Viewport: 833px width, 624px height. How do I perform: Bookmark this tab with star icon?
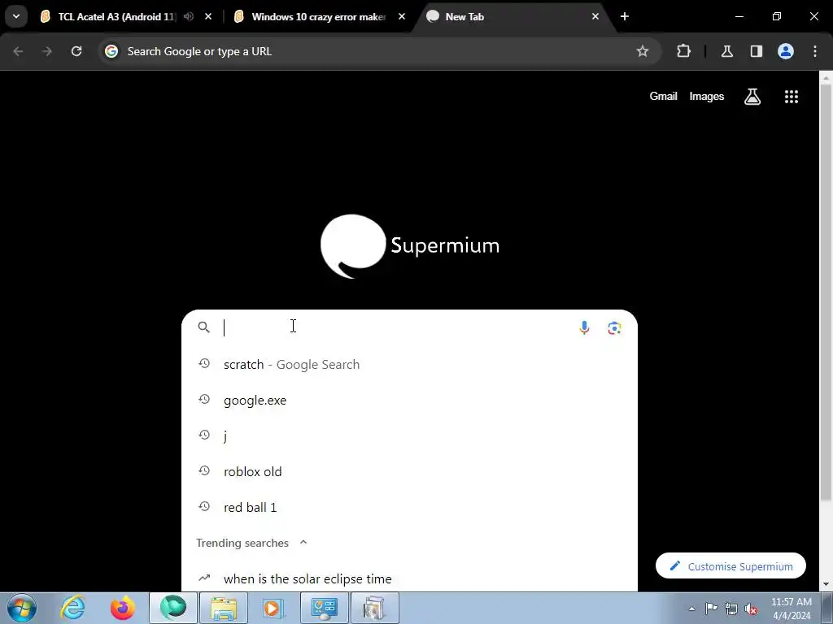coord(643,51)
